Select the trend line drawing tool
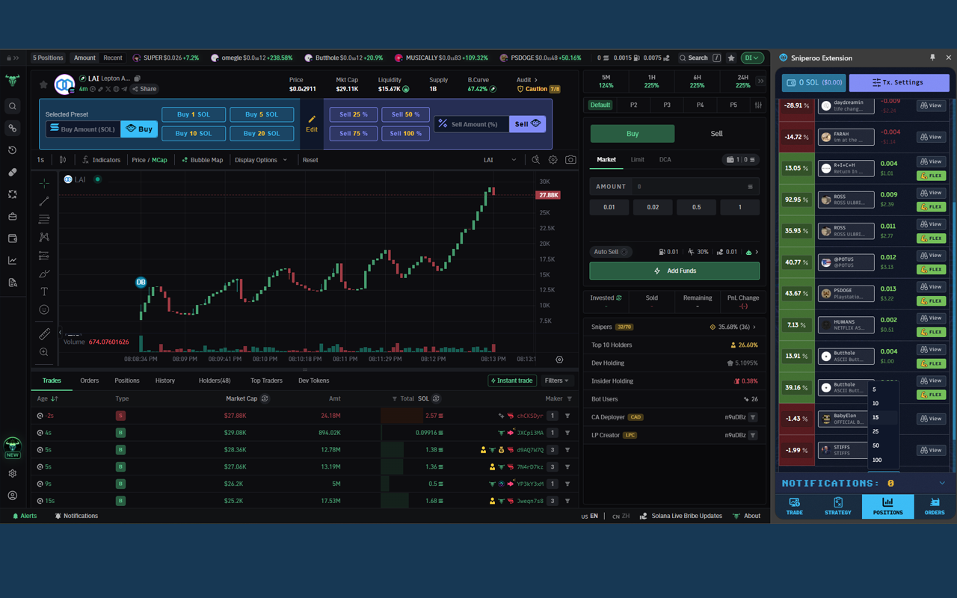This screenshot has height=598, width=957. [x=44, y=201]
